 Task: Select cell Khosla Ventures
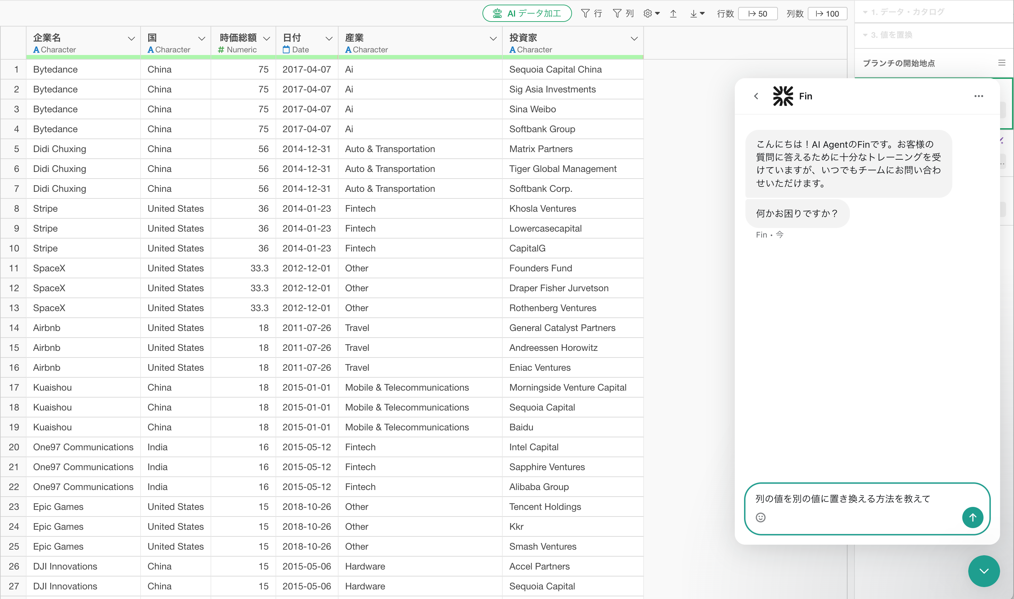coord(572,209)
